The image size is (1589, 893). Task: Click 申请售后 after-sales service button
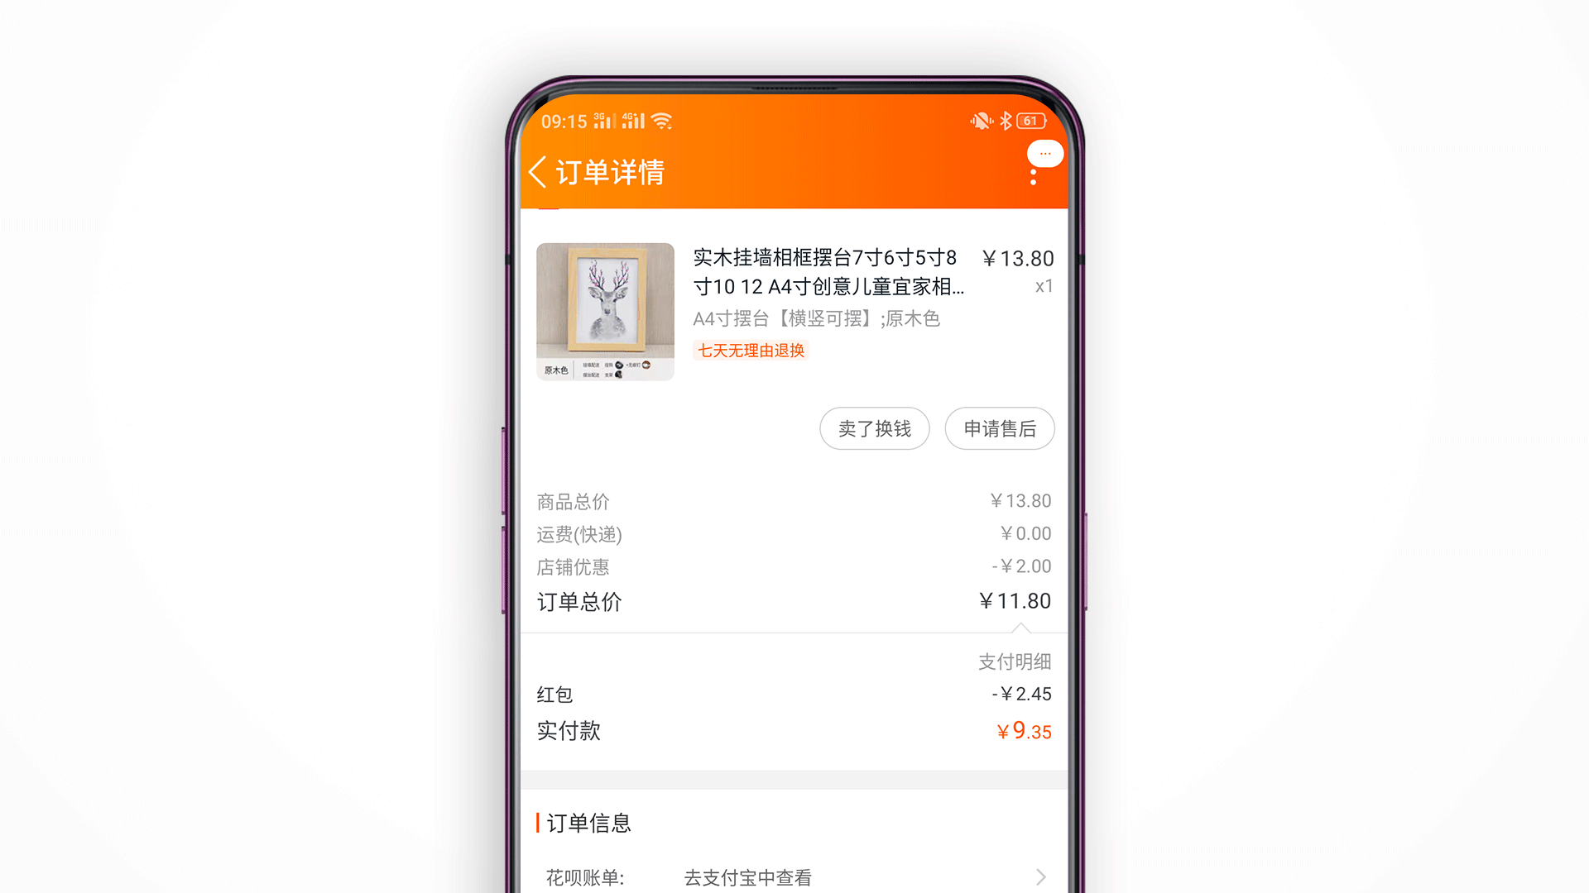click(997, 427)
